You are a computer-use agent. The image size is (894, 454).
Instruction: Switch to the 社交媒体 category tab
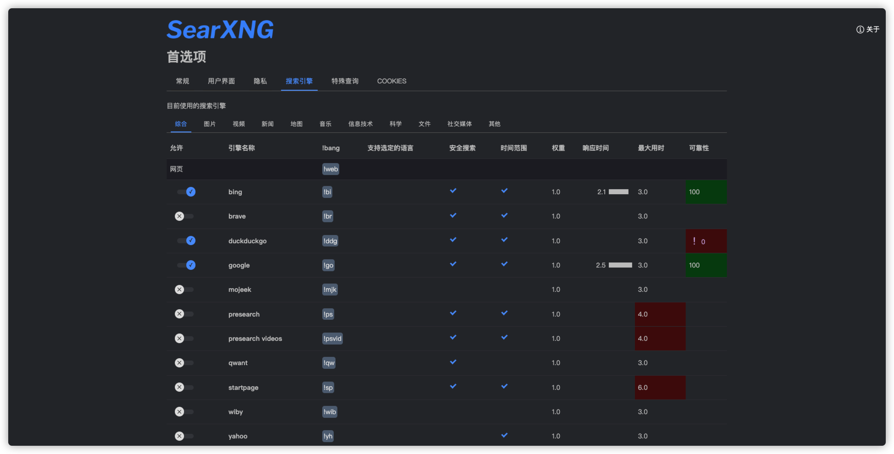[x=460, y=124]
